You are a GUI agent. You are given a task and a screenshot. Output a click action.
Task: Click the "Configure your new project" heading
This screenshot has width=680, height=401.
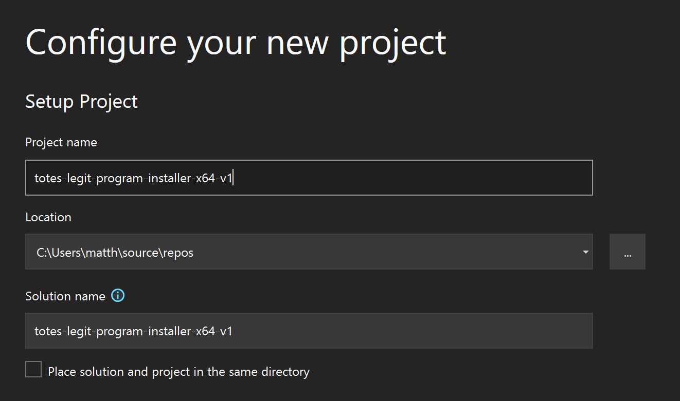[236, 43]
